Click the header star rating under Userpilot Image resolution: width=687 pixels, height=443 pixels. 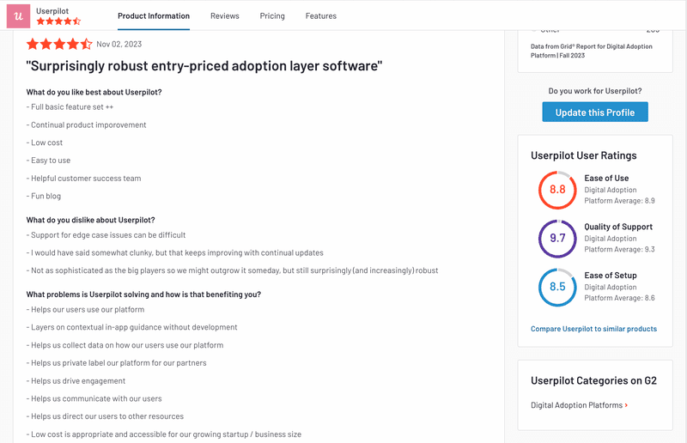pos(58,21)
